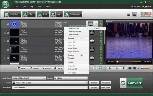Toggle NVIDIA acceleration icon
Viewport: 153px width, 96px height.
tap(143, 14)
